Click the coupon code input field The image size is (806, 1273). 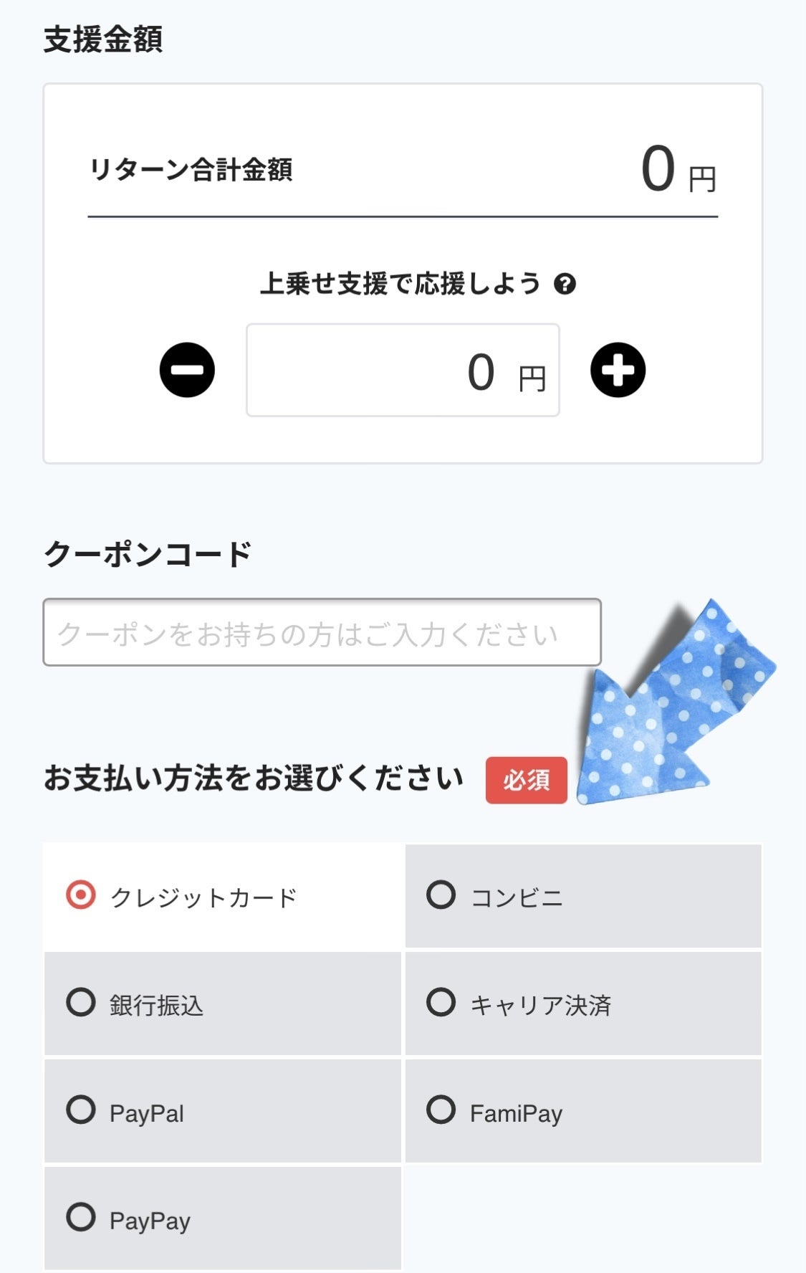coord(322,632)
